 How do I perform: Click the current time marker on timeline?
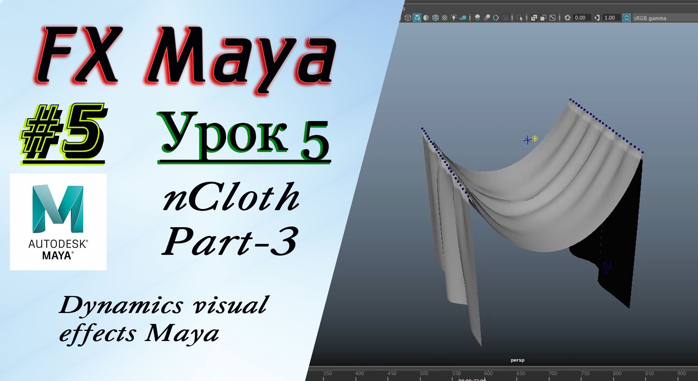pos(472,380)
